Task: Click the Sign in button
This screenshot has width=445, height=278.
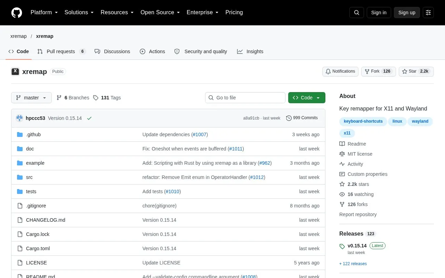Action: point(379,13)
